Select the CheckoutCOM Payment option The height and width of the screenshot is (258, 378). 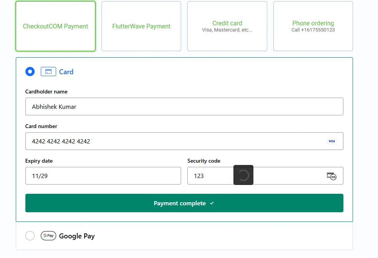click(55, 26)
